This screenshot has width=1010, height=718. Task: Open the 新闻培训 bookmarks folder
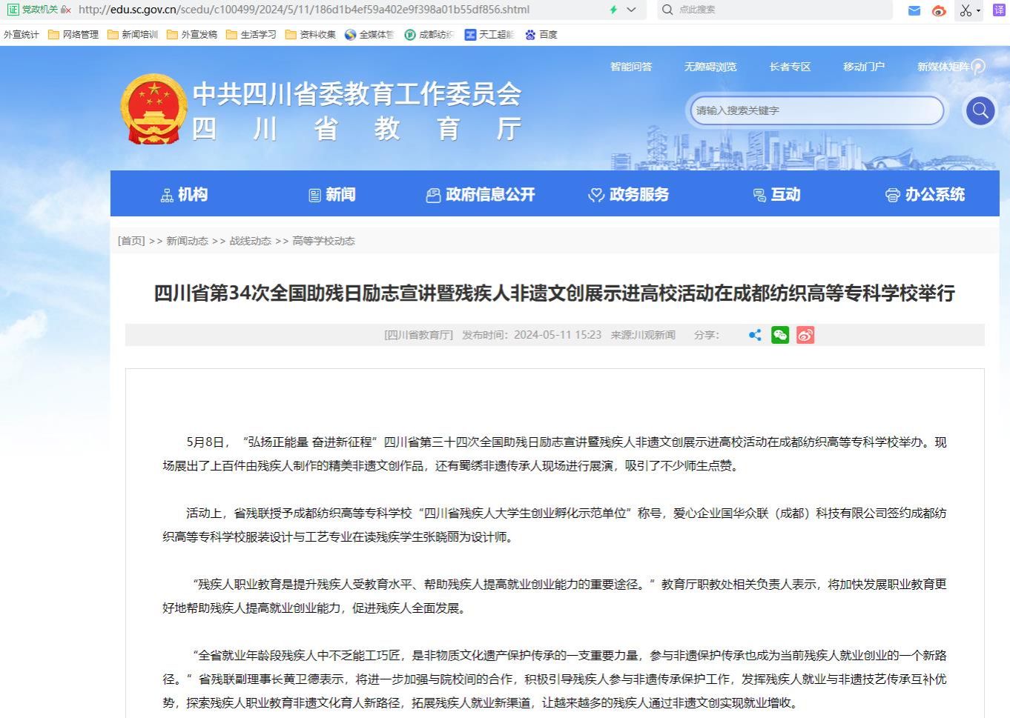(x=133, y=35)
